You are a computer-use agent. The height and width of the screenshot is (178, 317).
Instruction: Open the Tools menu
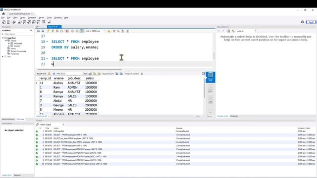click(x=50, y=18)
